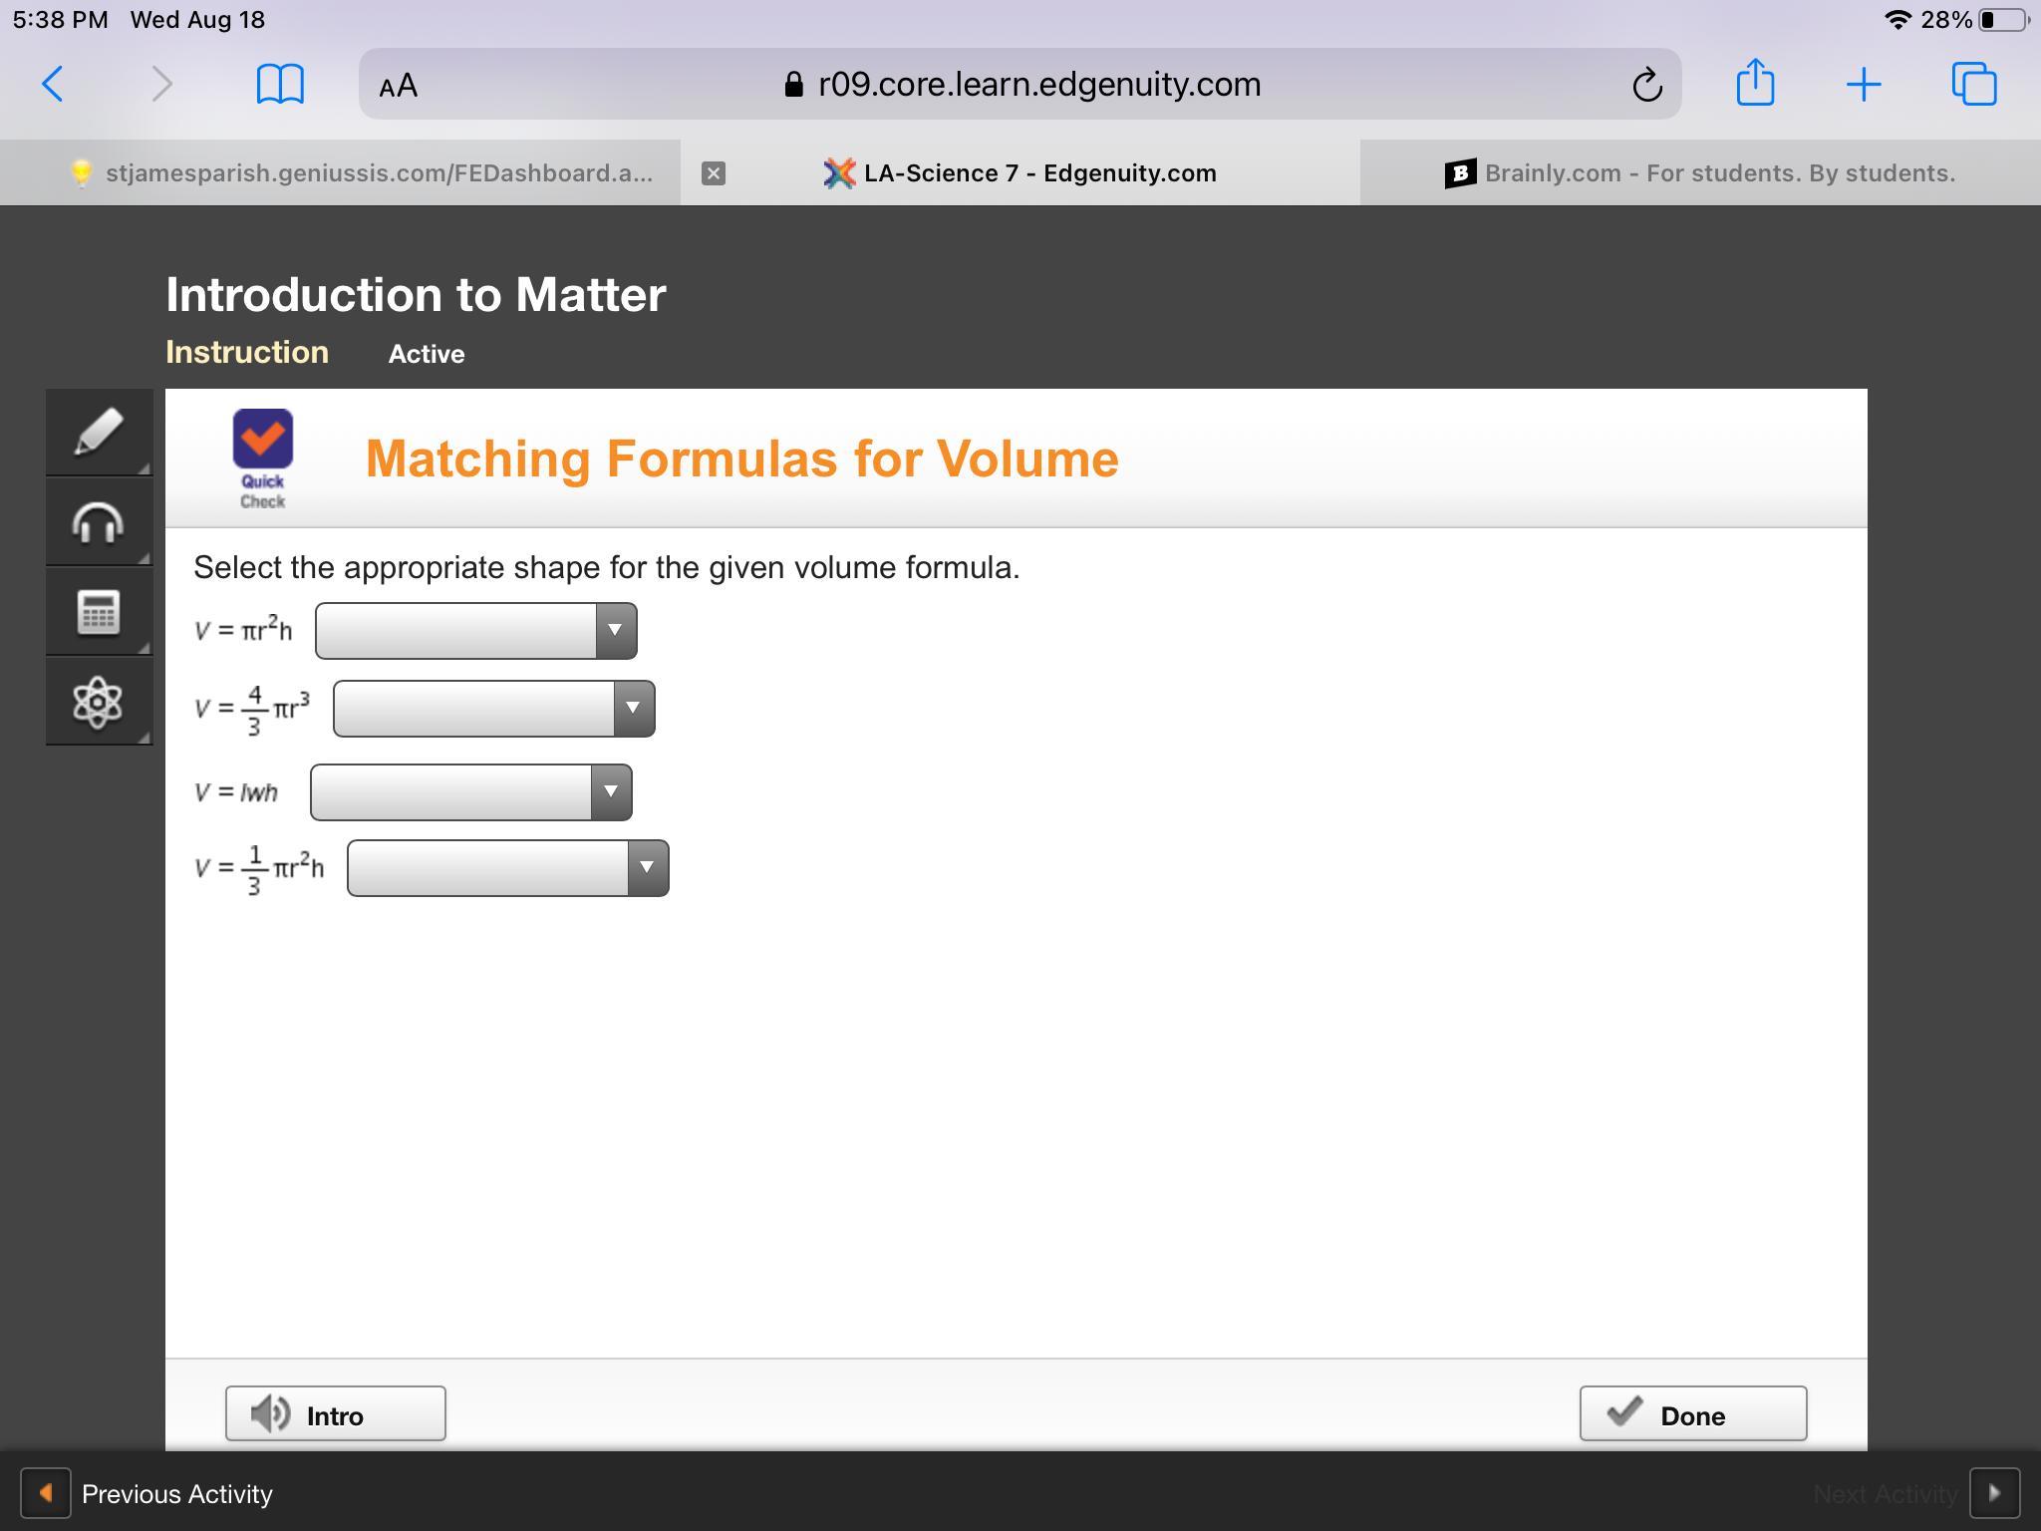Open dropdown for four-thirds πr³ formula
This screenshot has height=1531, width=2041.
494,709
